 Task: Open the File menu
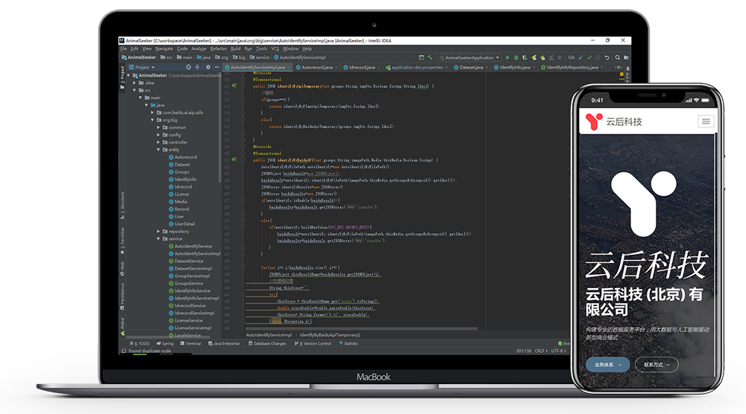(124, 48)
